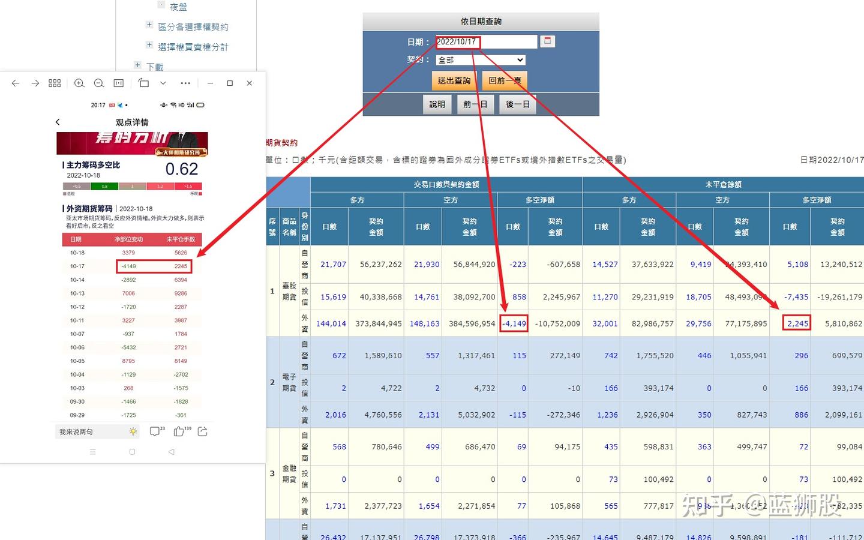Click the 1:1 actual size icon
The image size is (864, 540).
coord(118,83)
